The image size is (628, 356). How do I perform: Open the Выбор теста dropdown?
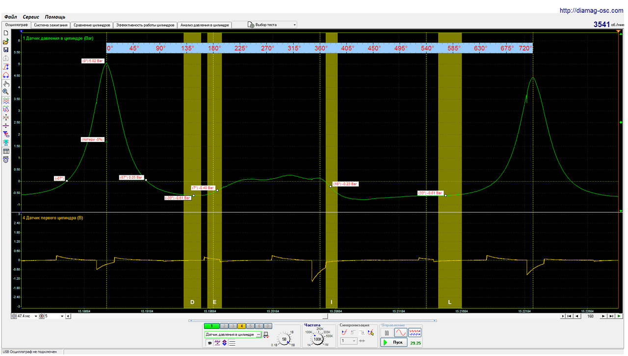[x=265, y=25]
